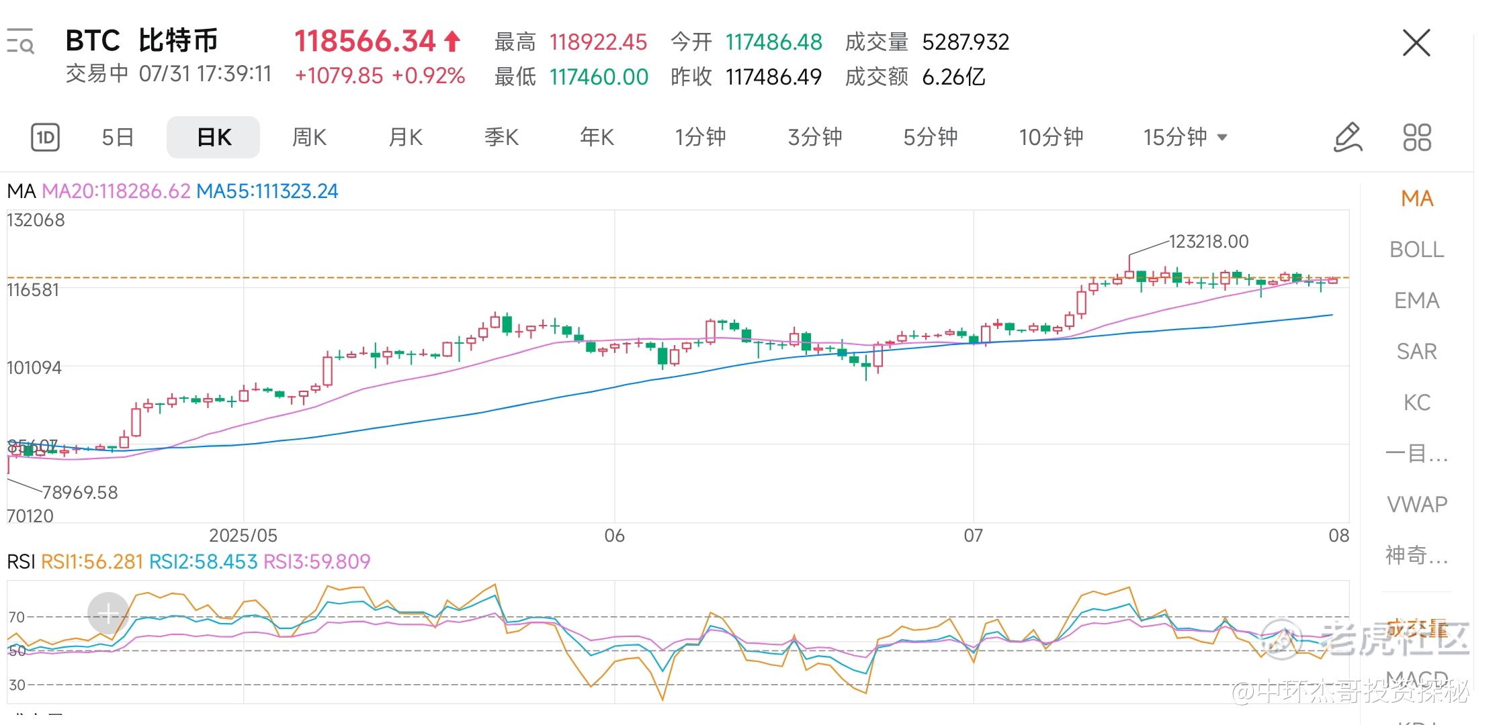Screen dimensions: 1499x725
Task: Open the stock search list icon
Action: coord(20,42)
